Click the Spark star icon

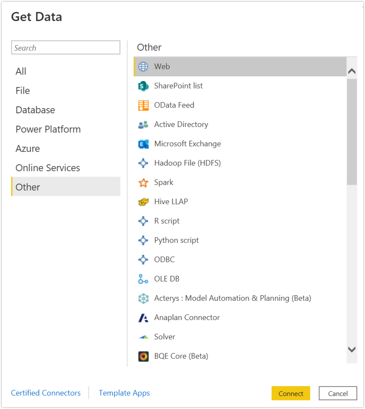143,182
